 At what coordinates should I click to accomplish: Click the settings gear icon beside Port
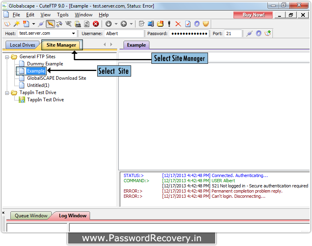tap(259, 33)
